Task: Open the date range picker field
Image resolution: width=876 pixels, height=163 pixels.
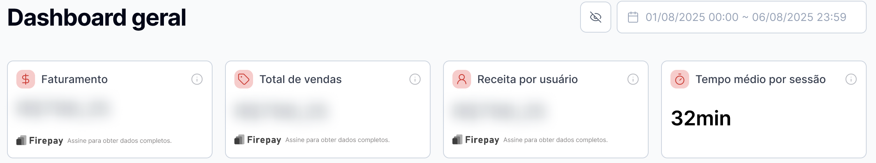Action: pos(741,17)
